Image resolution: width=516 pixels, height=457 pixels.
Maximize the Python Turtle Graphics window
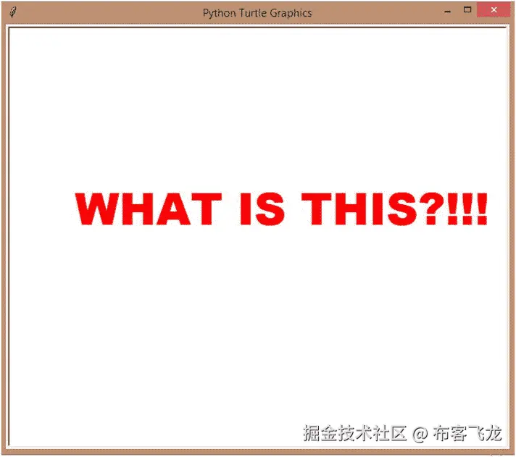[467, 10]
